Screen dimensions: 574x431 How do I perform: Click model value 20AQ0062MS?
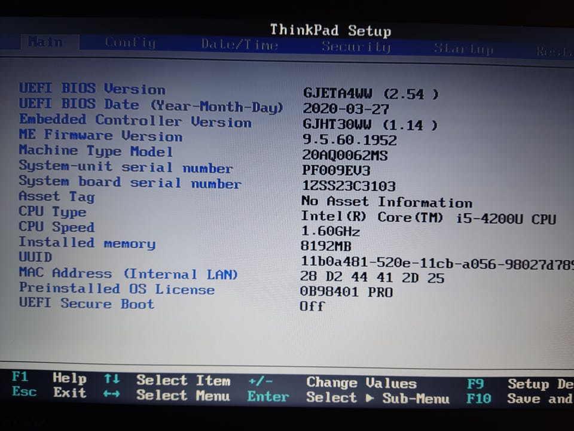point(344,156)
